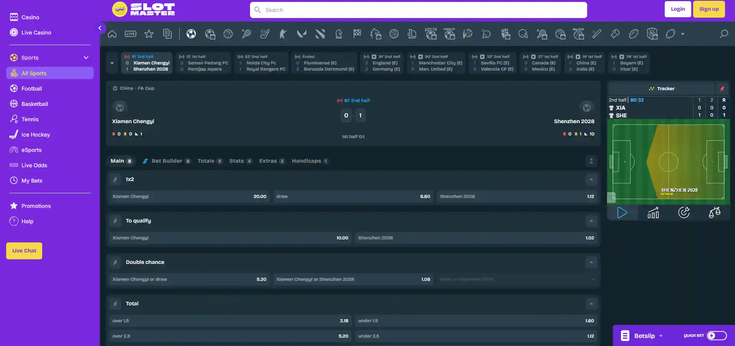Viewport: 735px width, 346px height.
Task: Open the Extras tab
Action: click(x=272, y=161)
